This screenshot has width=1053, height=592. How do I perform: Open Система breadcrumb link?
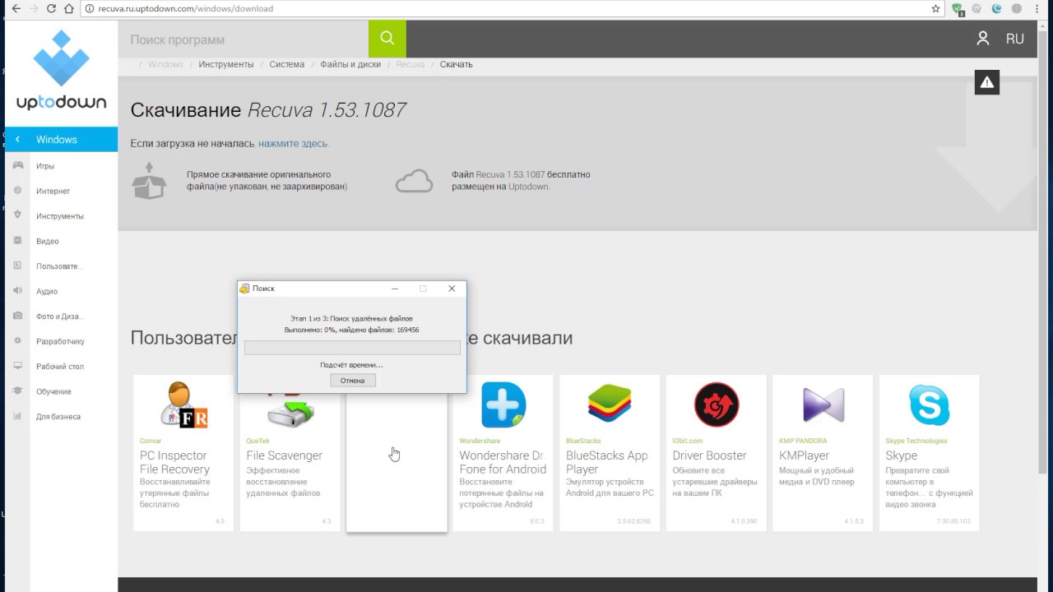pos(286,64)
